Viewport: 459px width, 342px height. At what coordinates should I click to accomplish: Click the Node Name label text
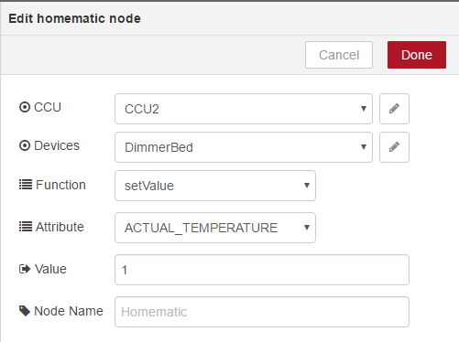(x=69, y=311)
